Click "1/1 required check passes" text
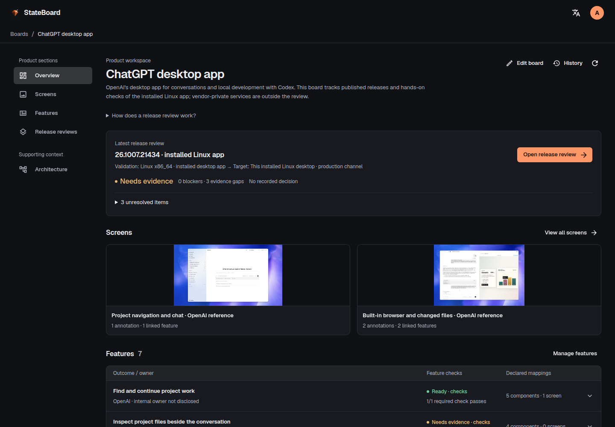Image resolution: width=615 pixels, height=427 pixels. [x=456, y=401]
